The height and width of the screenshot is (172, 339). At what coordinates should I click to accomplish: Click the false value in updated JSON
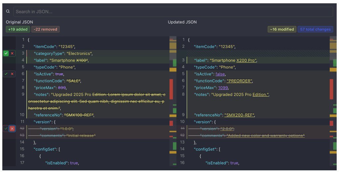click(x=220, y=74)
